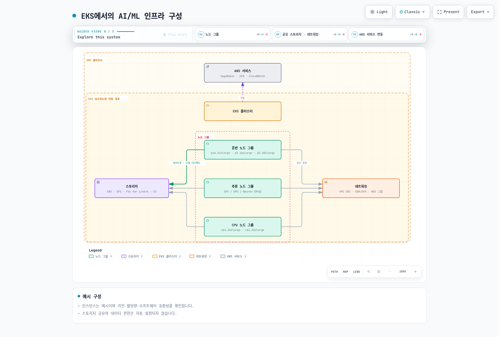499x337 pixels.
Task: Open guided view 02 공유 스토리지 · 네트워킹
Action: pyautogui.click(x=309, y=34)
